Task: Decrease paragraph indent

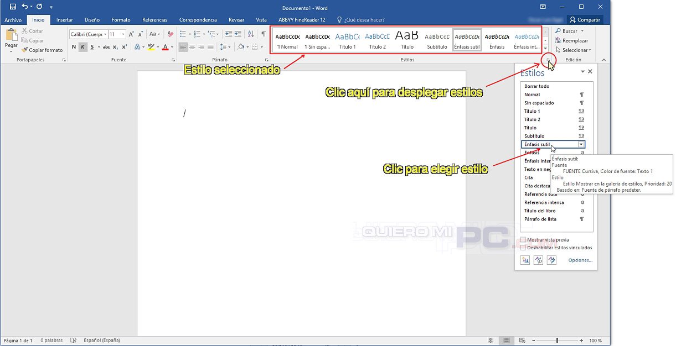Action: click(x=229, y=34)
